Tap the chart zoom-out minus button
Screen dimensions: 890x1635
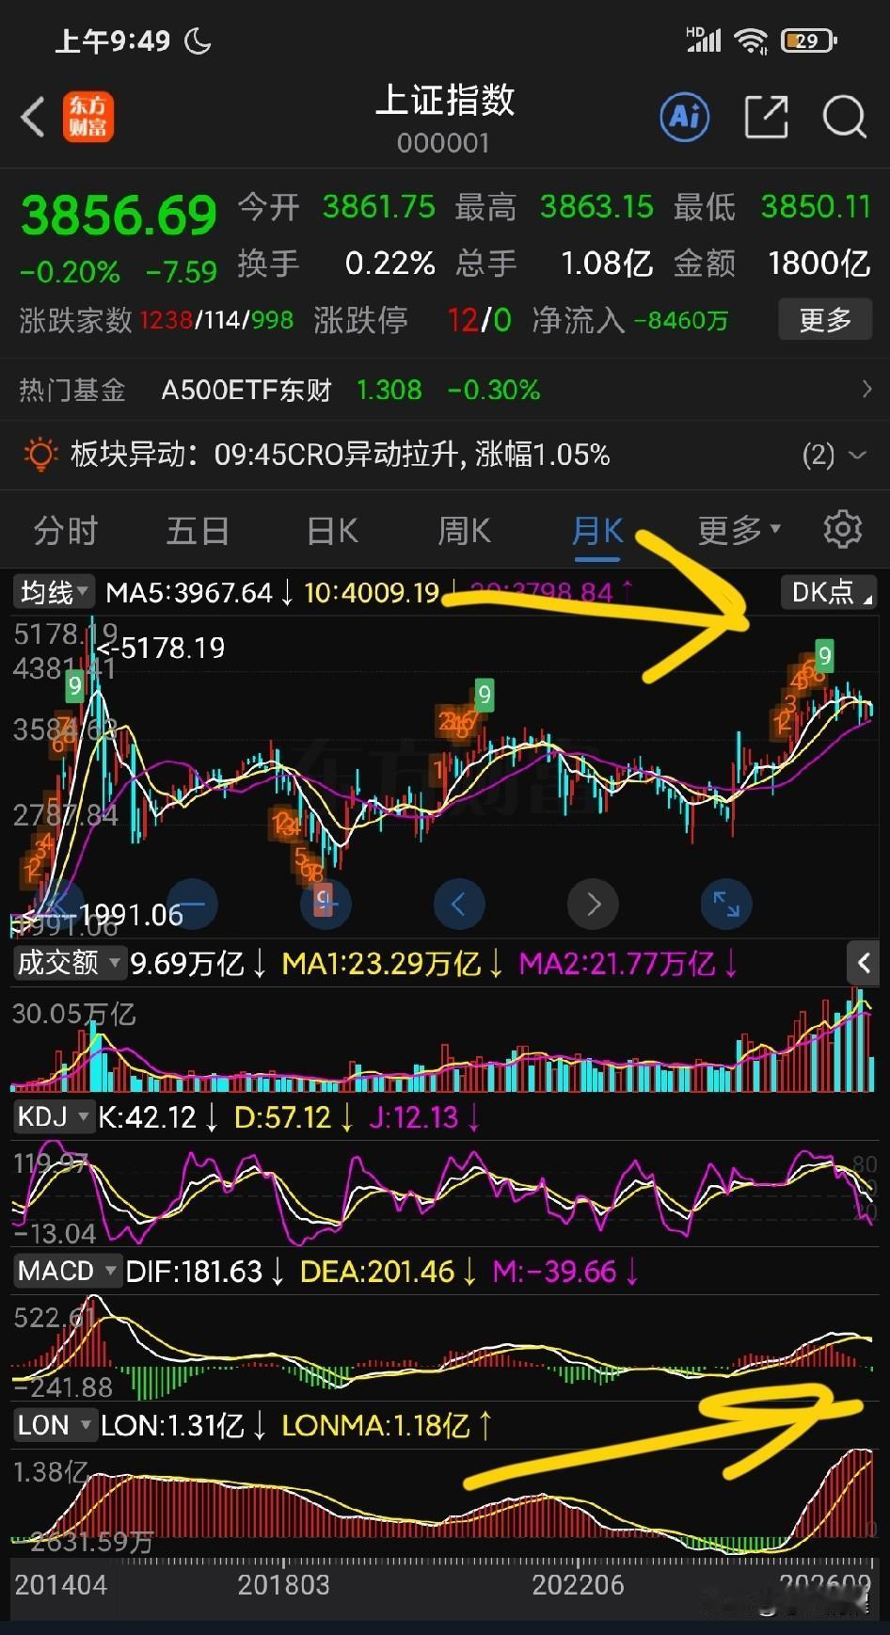coord(191,904)
